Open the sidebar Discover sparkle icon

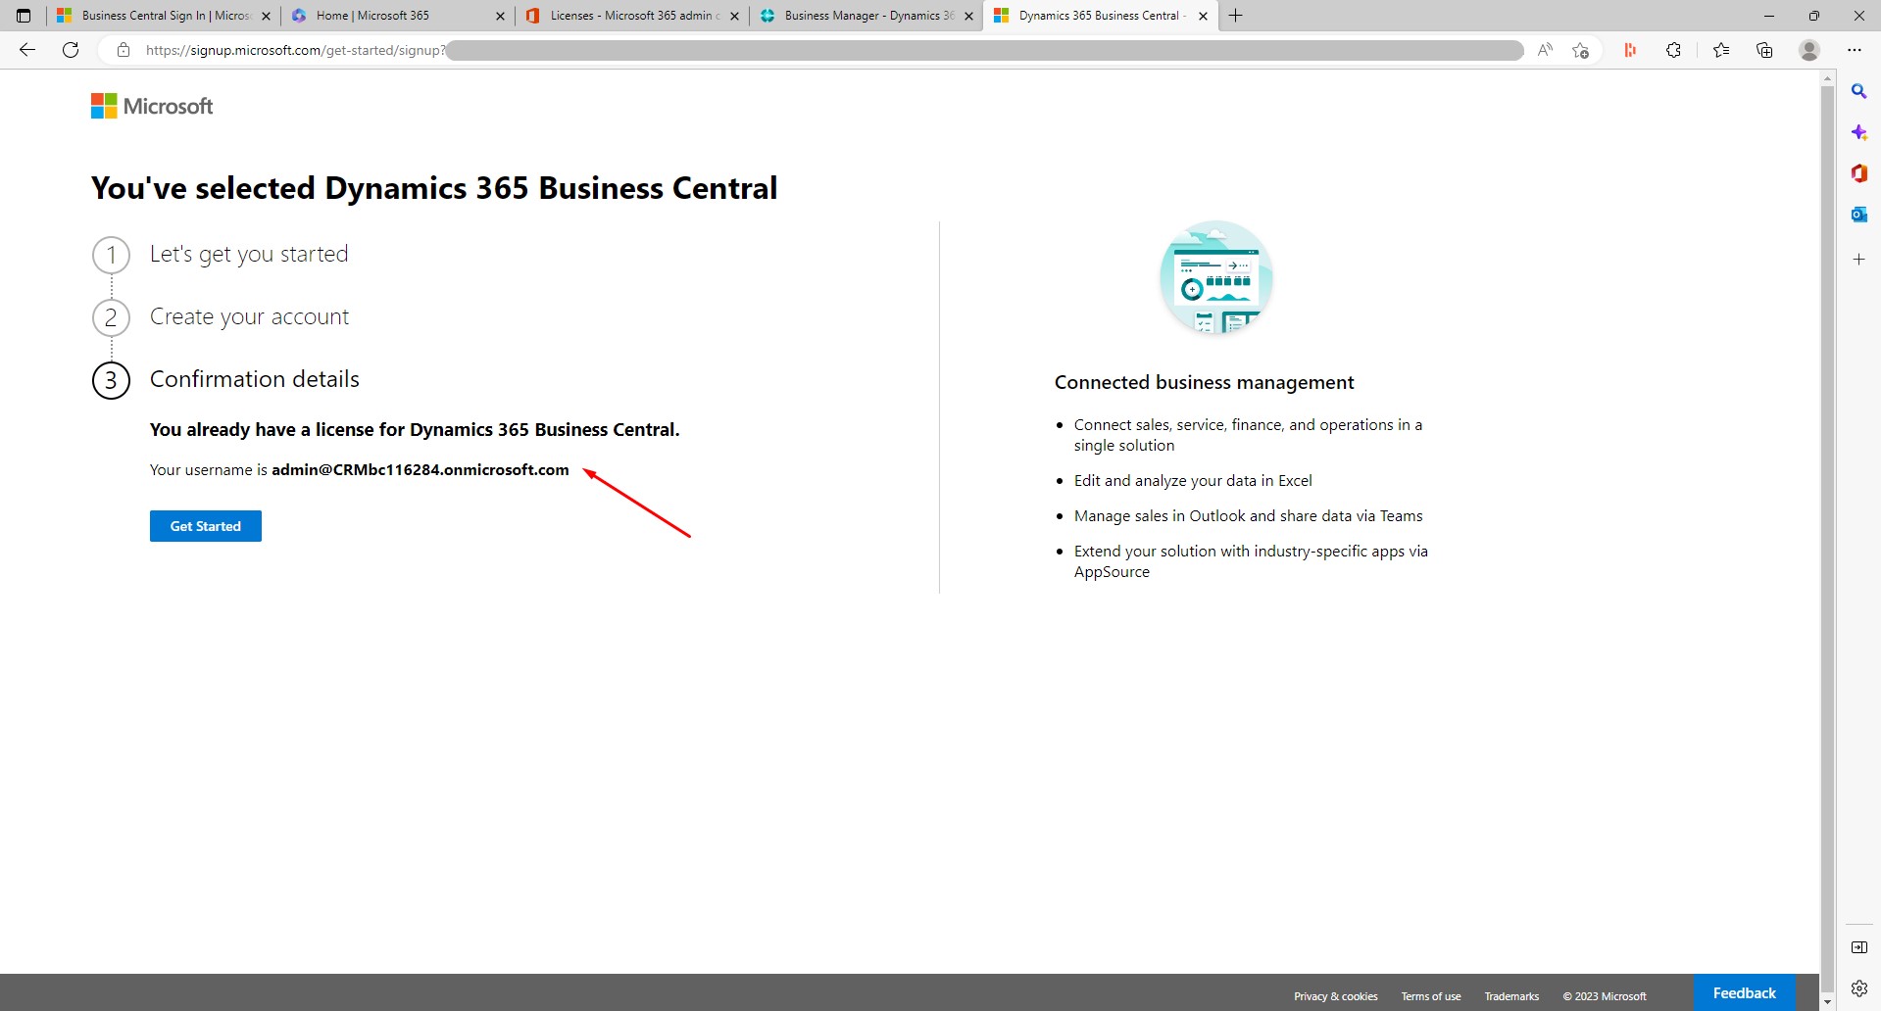(1858, 132)
